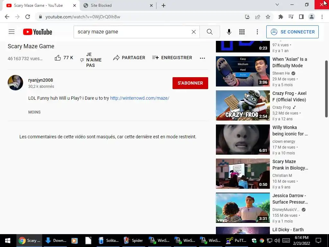Open winterrowd.com/maze link in description
Image resolution: width=329 pixels, height=247 pixels.
pyautogui.click(x=140, y=98)
